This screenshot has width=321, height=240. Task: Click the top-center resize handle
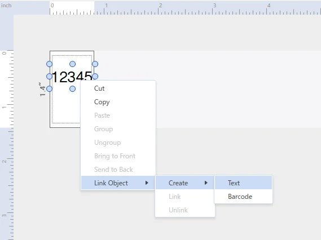click(x=72, y=64)
